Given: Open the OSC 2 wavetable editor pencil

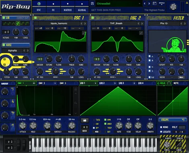Looking at the screenshot, I should pos(141,33).
